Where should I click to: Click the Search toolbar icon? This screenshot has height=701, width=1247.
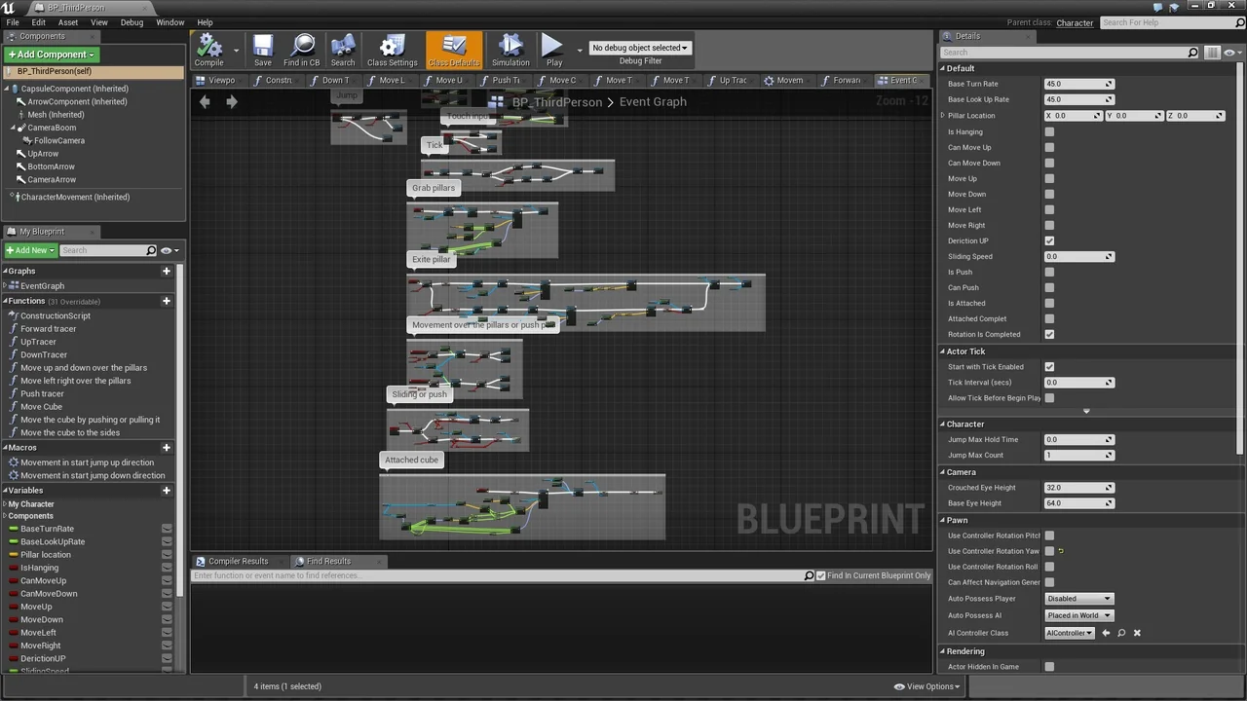343,49
